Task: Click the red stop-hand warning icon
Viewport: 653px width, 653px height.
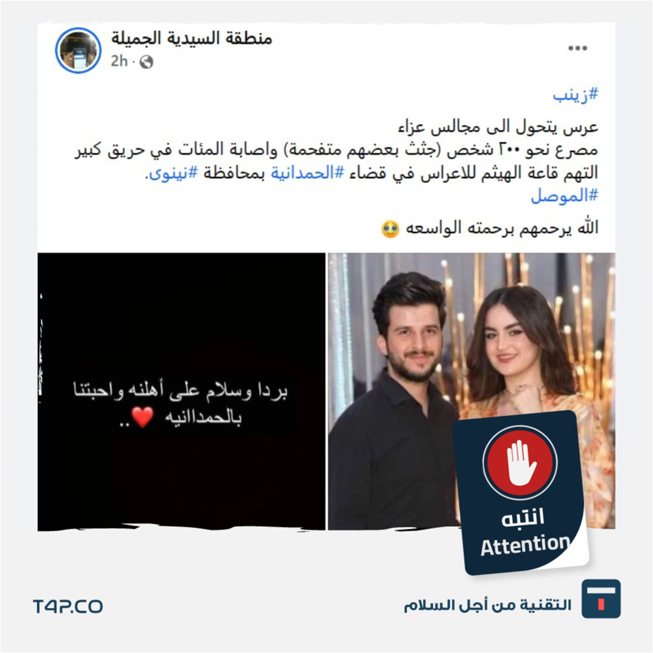Action: 519,463
